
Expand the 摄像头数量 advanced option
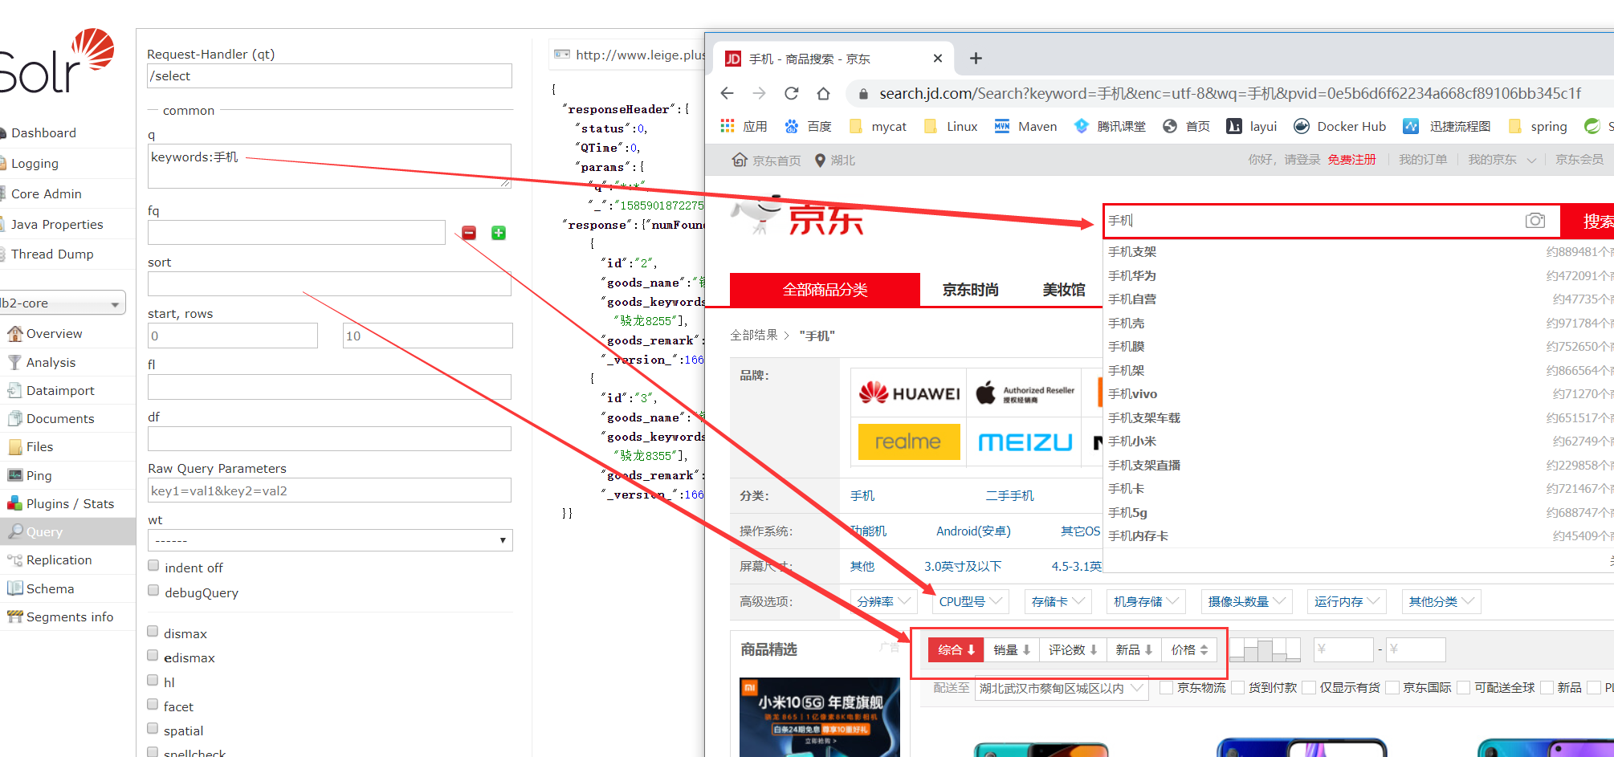coord(1247,601)
